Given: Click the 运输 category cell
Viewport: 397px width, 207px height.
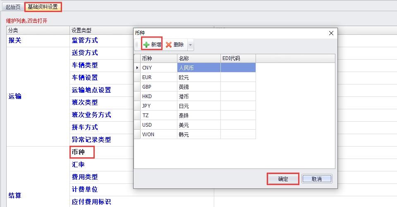Looking at the screenshot, I should [15, 96].
